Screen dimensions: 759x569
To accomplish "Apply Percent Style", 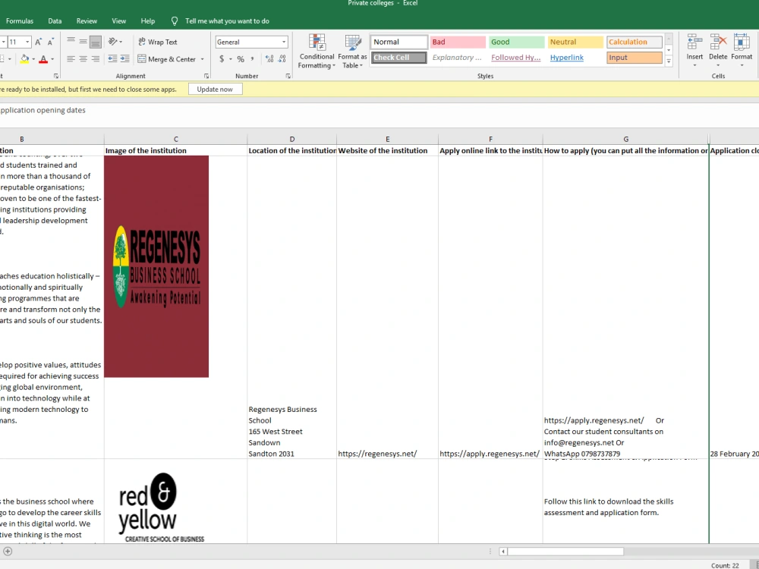I will [241, 59].
